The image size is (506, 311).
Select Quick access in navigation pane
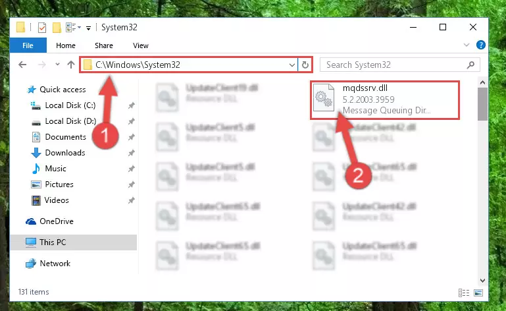click(63, 90)
